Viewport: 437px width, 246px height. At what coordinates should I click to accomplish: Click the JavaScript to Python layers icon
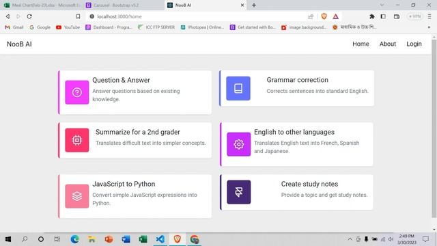coord(77,196)
